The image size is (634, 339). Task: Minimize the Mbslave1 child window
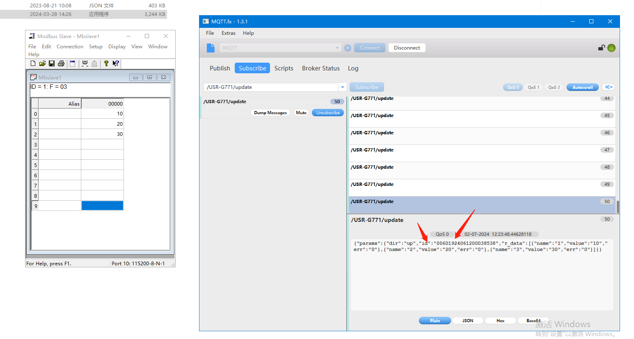pos(135,77)
